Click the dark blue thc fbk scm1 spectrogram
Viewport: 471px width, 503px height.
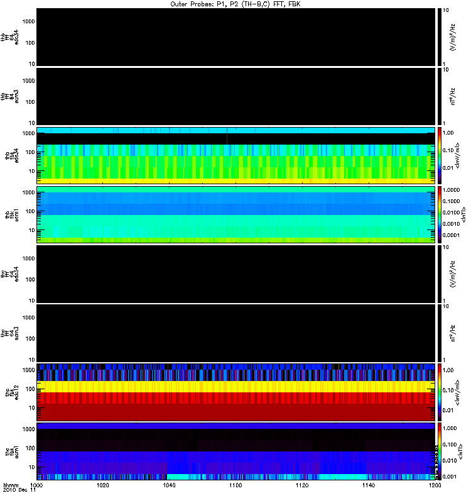tap(235, 451)
